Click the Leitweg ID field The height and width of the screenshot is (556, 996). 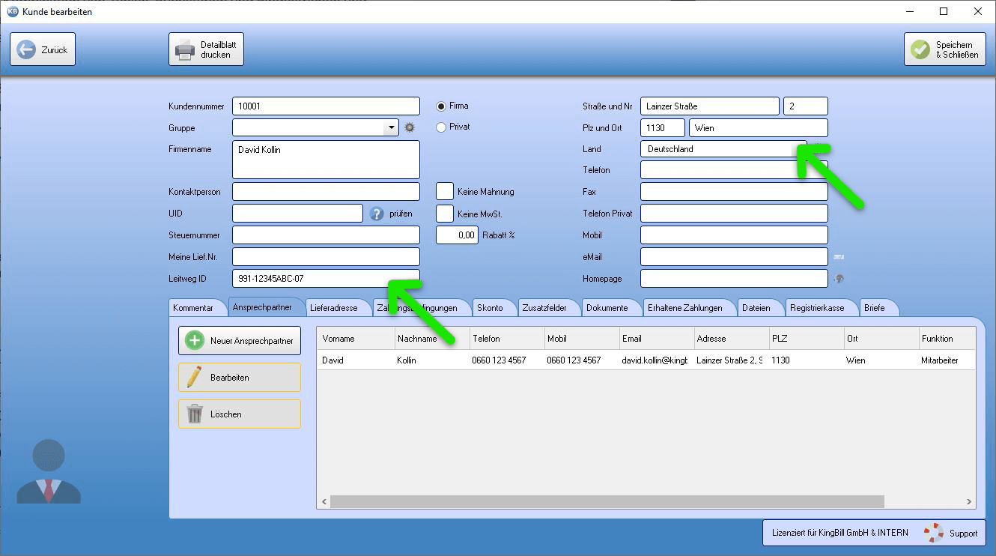point(326,279)
